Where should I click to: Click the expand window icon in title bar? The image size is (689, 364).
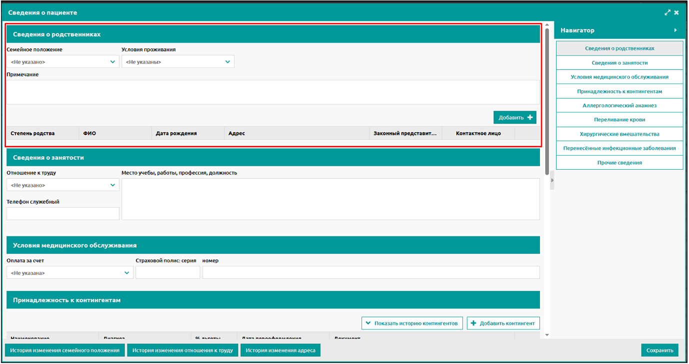pyautogui.click(x=667, y=12)
